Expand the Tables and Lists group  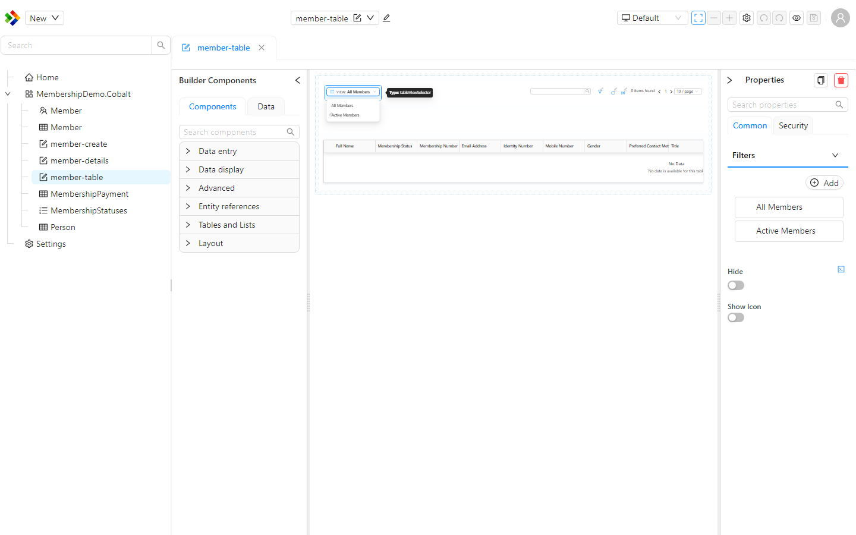(239, 225)
